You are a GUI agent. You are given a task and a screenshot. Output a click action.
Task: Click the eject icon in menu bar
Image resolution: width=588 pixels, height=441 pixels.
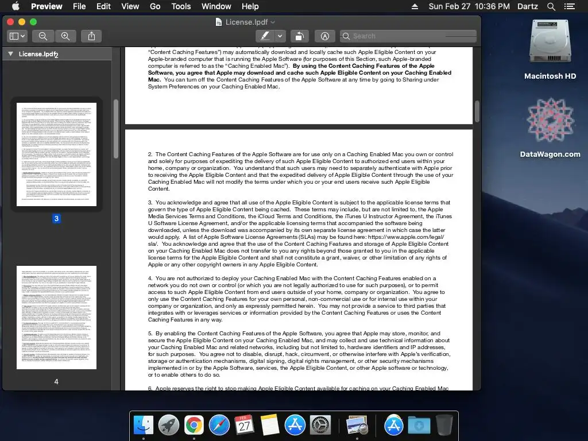tap(415, 6)
